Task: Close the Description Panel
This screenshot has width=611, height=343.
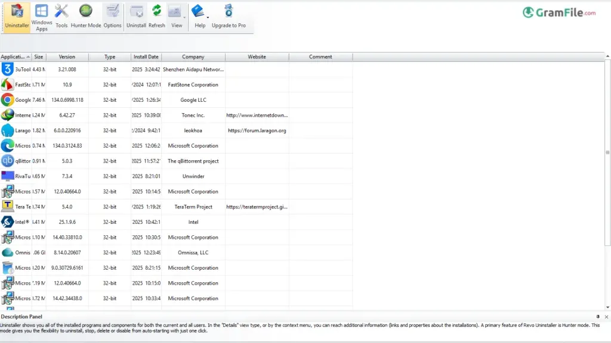Action: click(x=606, y=317)
